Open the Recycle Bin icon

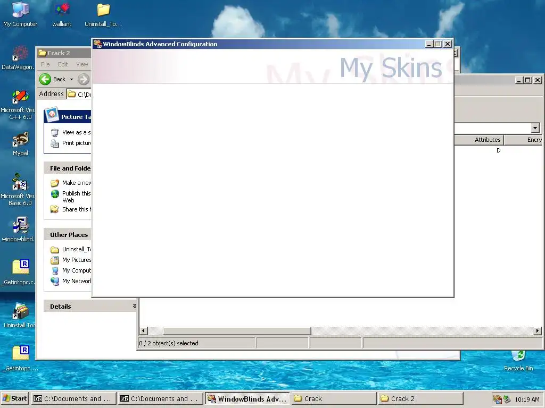click(x=518, y=361)
